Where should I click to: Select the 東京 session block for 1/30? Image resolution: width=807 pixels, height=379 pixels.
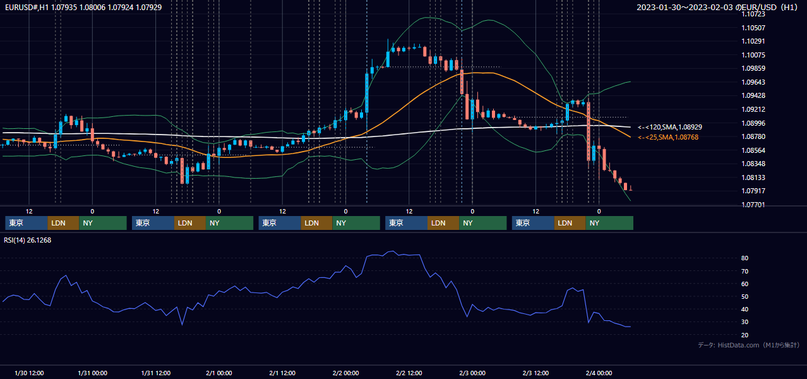(x=27, y=223)
